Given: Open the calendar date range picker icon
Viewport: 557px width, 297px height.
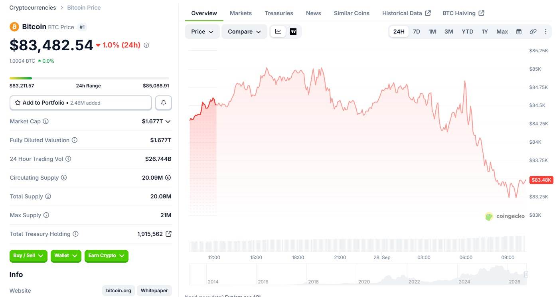Looking at the screenshot, I should click(x=519, y=32).
